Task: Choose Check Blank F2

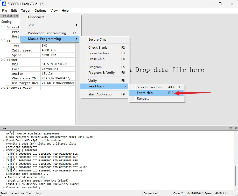Action: pyautogui.click(x=104, y=48)
